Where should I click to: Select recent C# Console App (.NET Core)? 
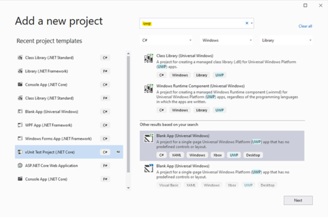(69, 84)
